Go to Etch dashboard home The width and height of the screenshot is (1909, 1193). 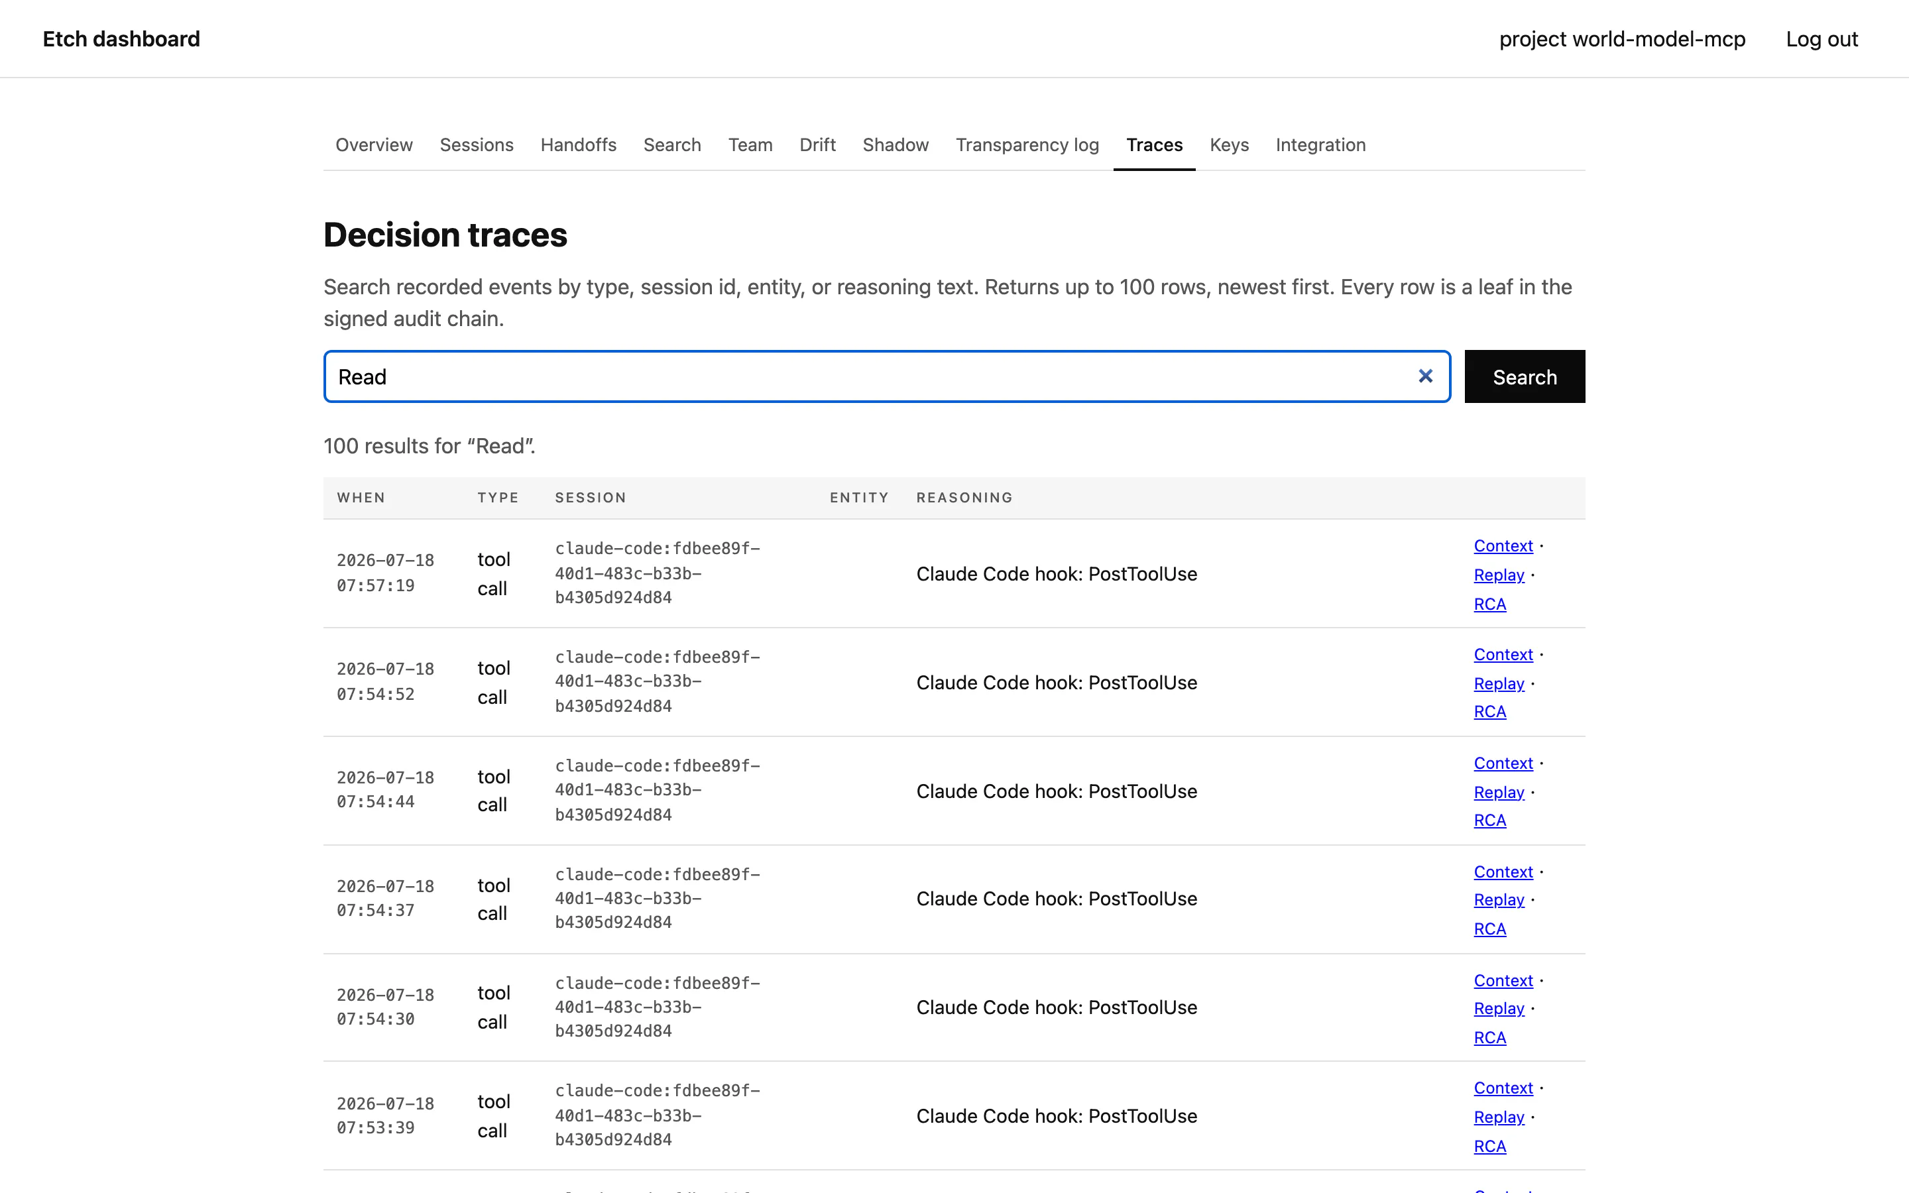(121, 38)
